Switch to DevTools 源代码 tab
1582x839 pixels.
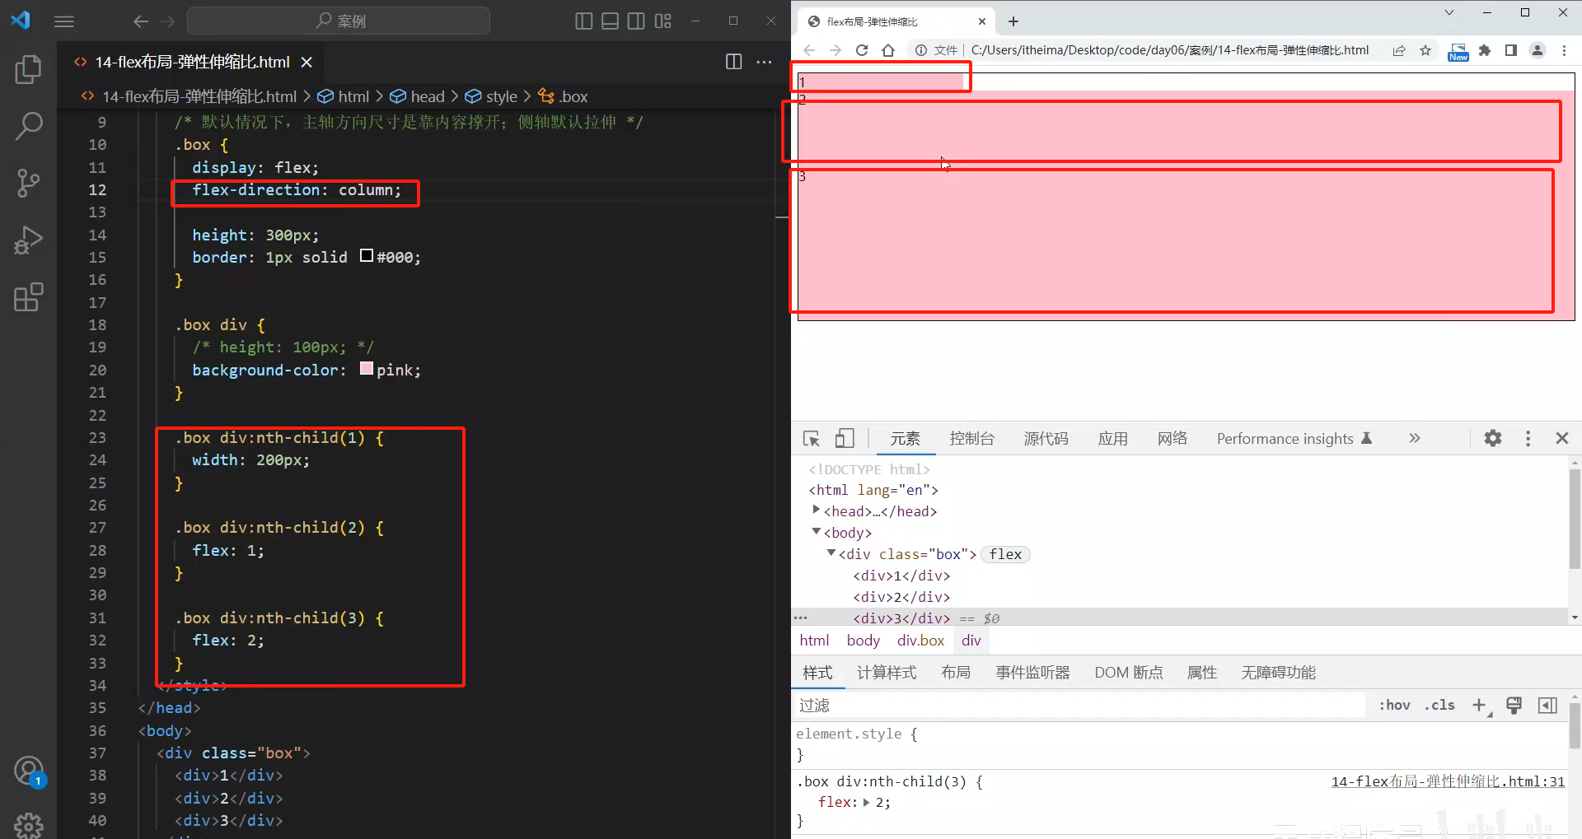pos(1046,438)
